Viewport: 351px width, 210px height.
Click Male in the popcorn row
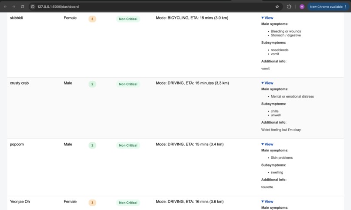pyautogui.click(x=68, y=144)
